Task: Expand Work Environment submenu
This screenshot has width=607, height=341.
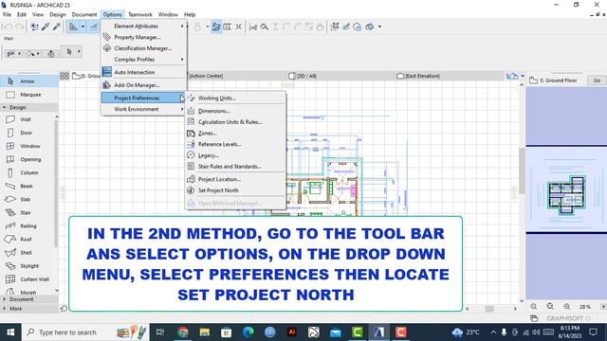Action: tap(143, 110)
